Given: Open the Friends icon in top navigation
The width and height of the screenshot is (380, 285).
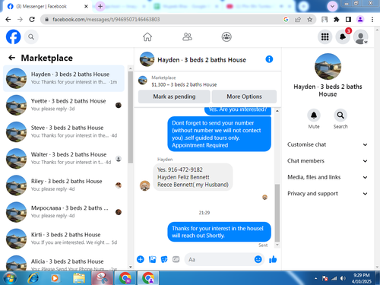Looking at the screenshot, I should 187,37.
